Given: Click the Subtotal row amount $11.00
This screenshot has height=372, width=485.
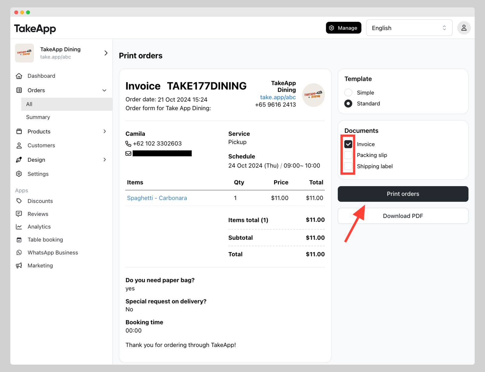Looking at the screenshot, I should tap(315, 238).
